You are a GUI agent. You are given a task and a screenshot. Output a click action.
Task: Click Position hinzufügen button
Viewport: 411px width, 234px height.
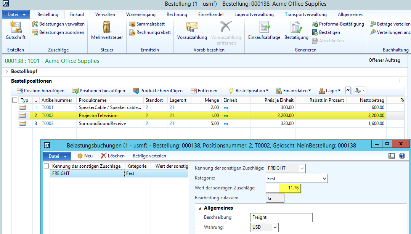(40, 91)
